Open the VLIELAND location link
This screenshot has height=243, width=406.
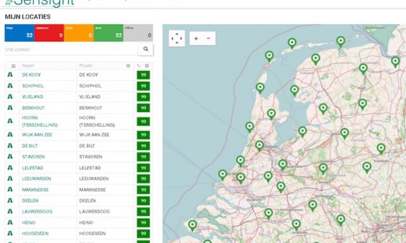point(32,97)
